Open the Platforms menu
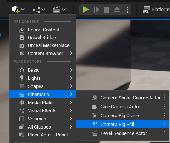Image resolution: width=170 pixels, height=143 pixels. tap(156, 10)
